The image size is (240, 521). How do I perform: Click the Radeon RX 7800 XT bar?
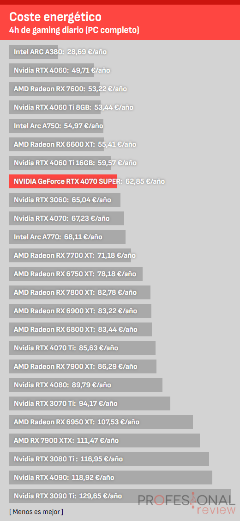point(80,292)
